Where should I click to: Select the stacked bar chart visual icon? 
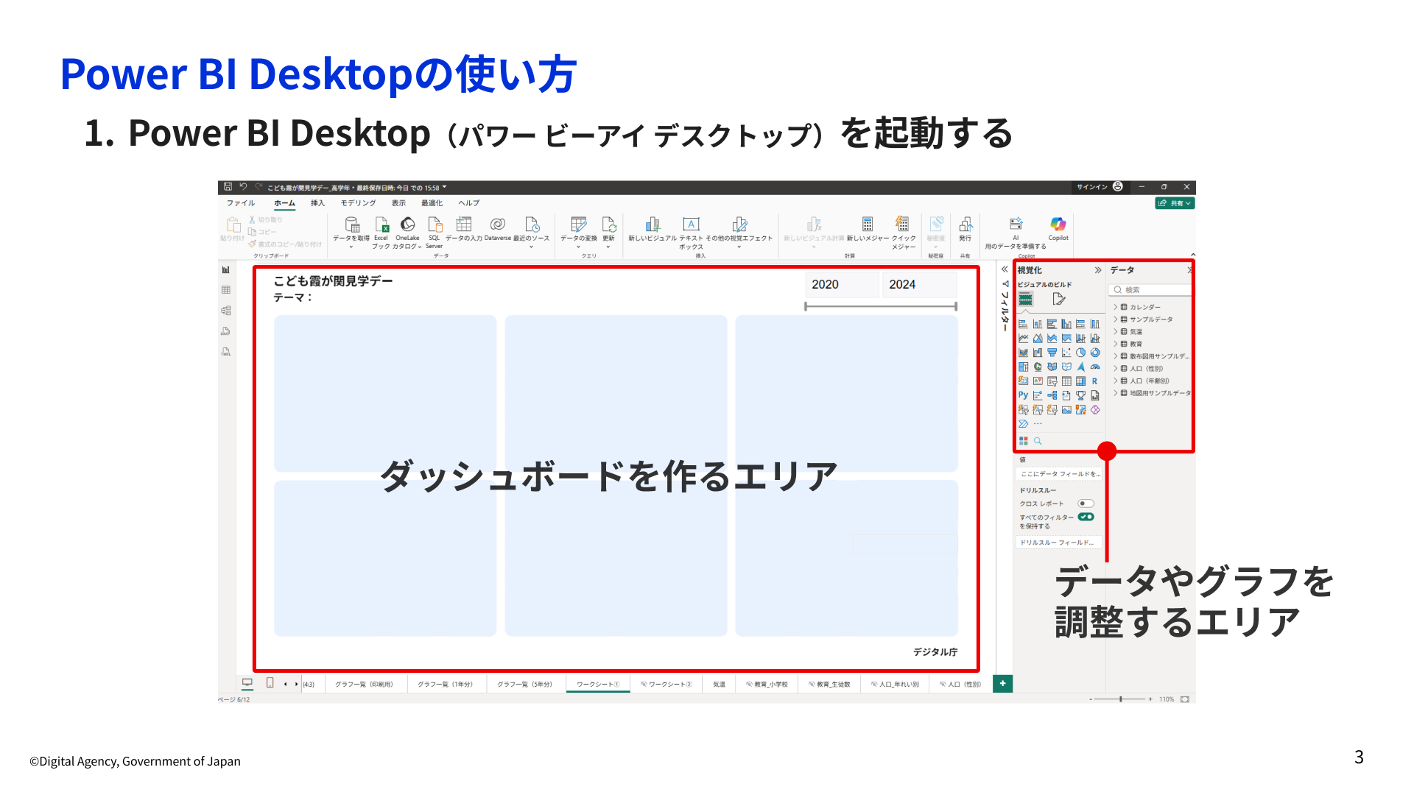(1023, 324)
